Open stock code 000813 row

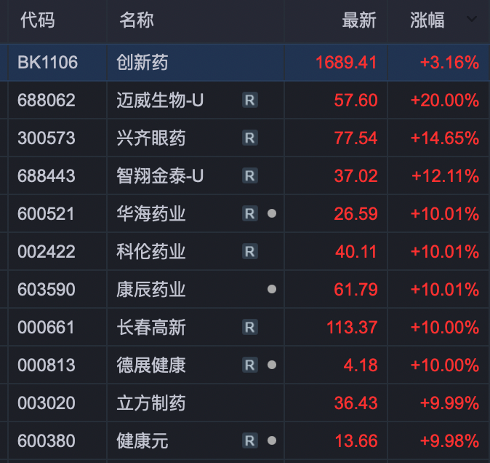point(47,365)
